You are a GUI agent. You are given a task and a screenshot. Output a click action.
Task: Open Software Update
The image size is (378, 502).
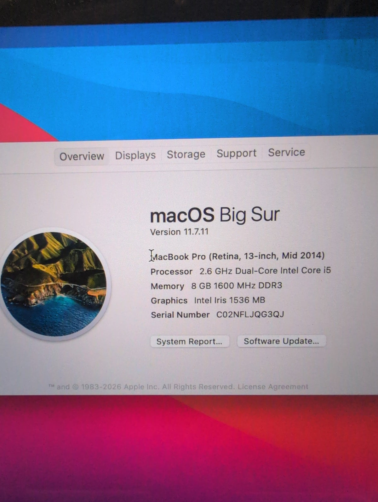281,341
